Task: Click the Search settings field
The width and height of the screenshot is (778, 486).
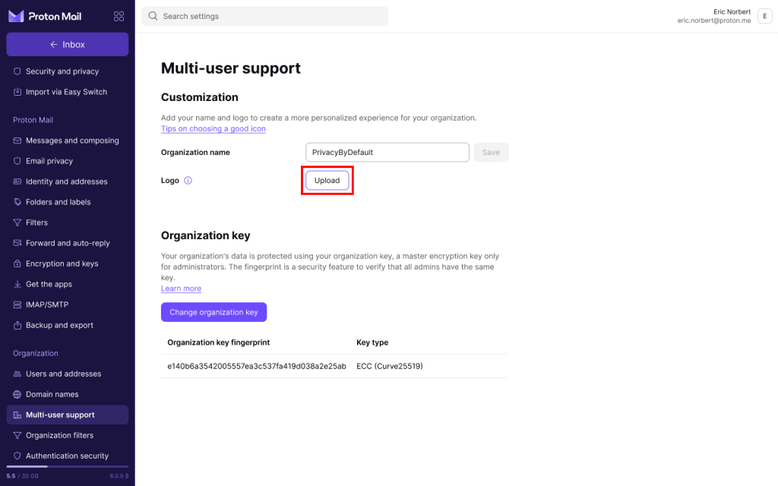Action: 264,15
